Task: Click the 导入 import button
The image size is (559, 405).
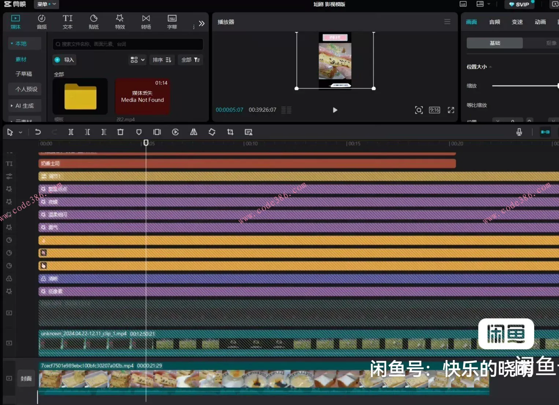Action: pos(65,60)
